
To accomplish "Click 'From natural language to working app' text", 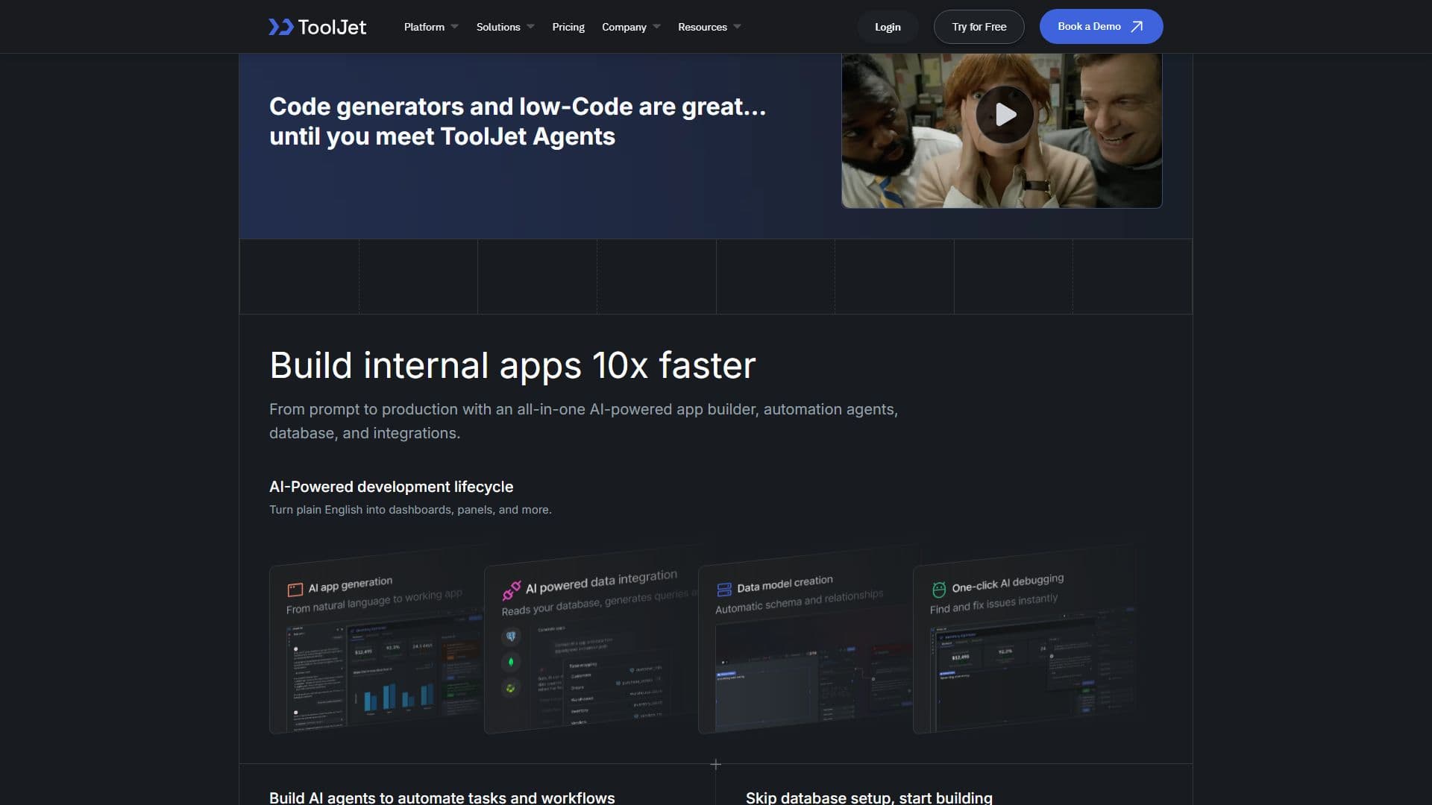I will point(374,602).
